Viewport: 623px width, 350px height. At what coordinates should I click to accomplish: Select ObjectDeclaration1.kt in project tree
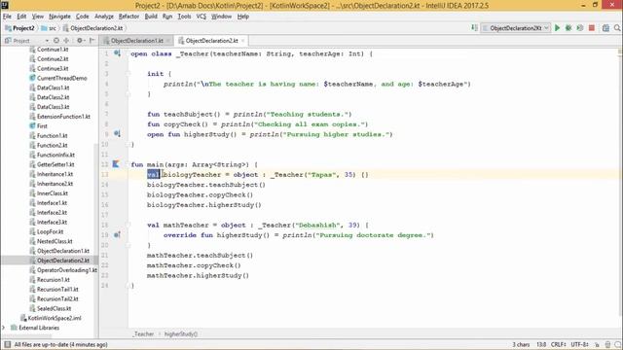coord(59,251)
